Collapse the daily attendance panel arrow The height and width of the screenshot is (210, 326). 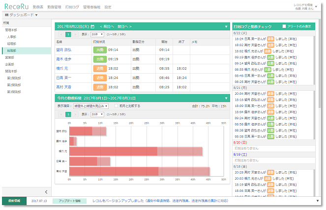pos(226,26)
